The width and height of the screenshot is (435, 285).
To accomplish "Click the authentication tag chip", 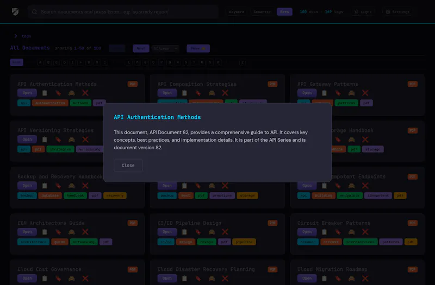I will [50, 103].
